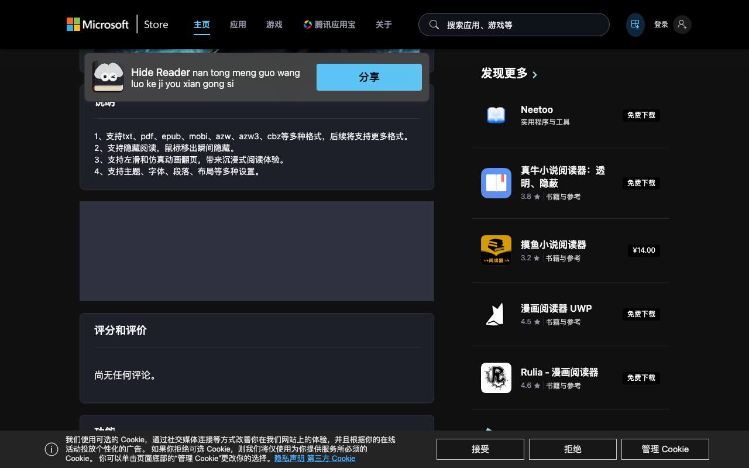Screen dimensions: 749x468
Task: Click the 登录 sign-in text
Action: 661,25
